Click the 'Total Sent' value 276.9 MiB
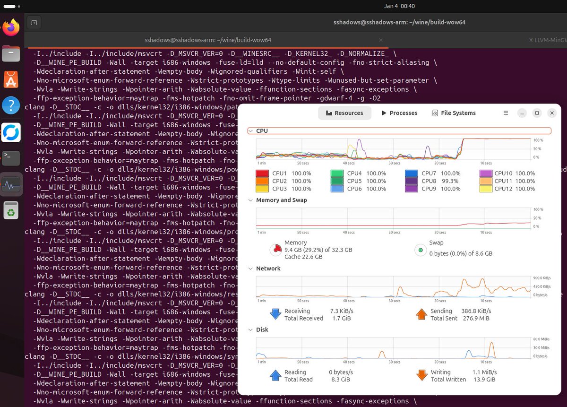Viewport: 567px width, 407px height. pyautogui.click(x=476, y=318)
